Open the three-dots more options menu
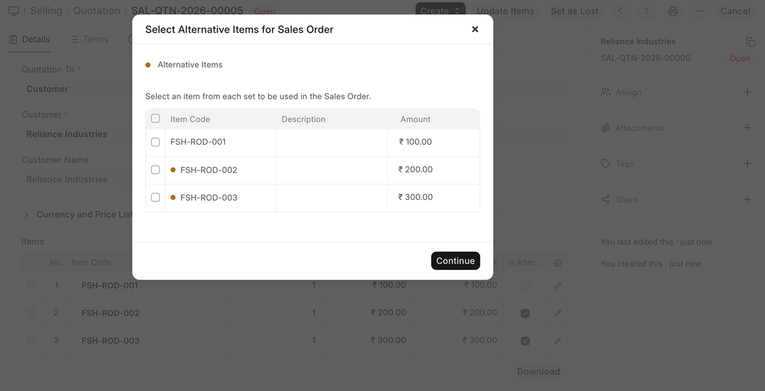Screen dimensions: 765x391 coord(699,11)
